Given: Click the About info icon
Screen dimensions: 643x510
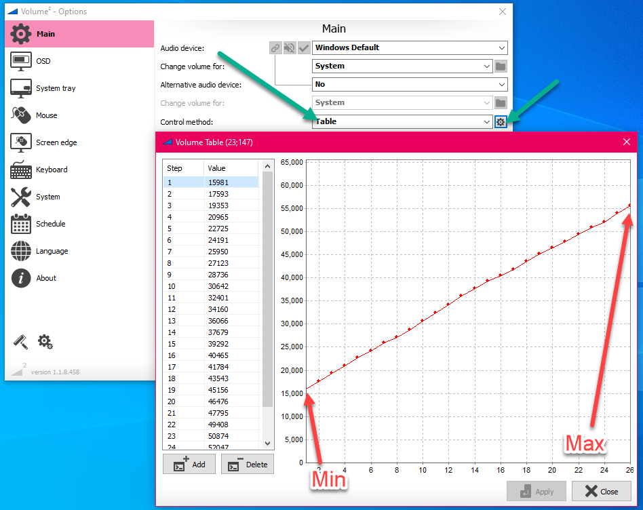Looking at the screenshot, I should [x=20, y=278].
